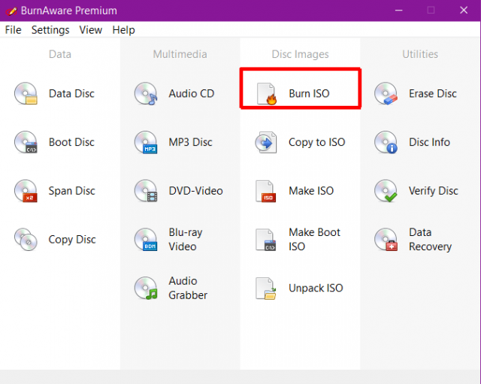Launch Data Recovery via its label
The height and width of the screenshot is (384, 481).
point(430,240)
